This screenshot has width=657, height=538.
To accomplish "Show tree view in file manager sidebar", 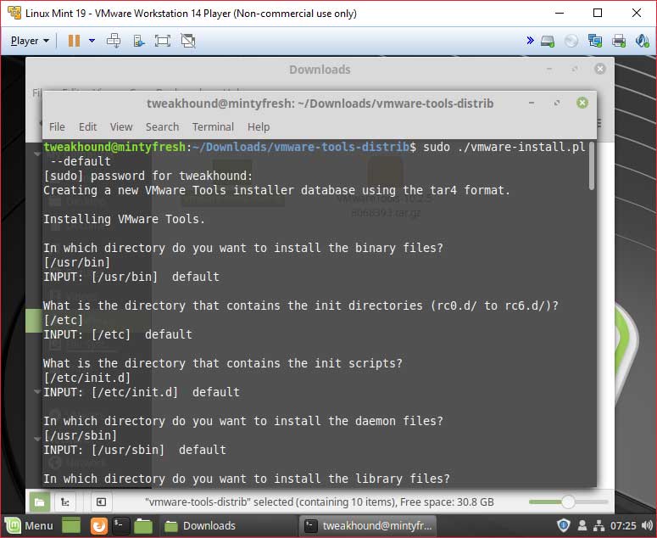I will 64,502.
